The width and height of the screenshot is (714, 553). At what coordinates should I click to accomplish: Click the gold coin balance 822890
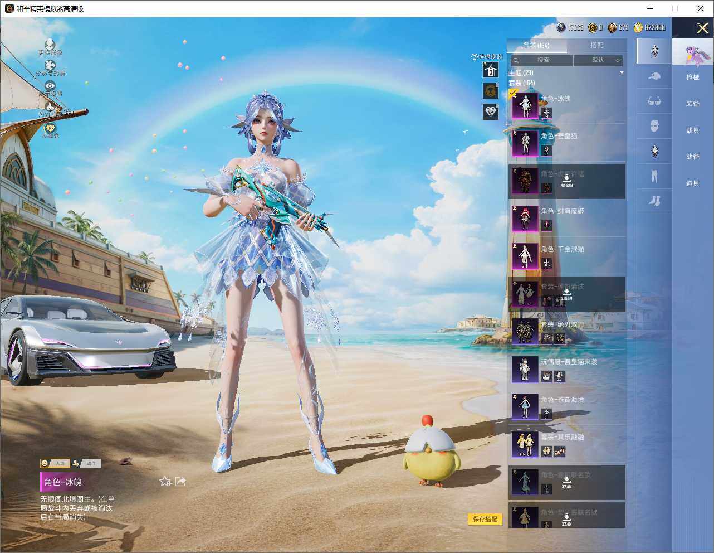tap(649, 27)
